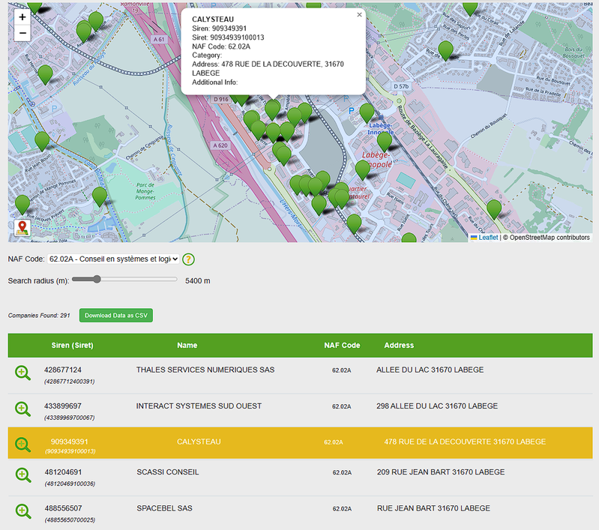Zoom in on the map
599x530 pixels.
pyautogui.click(x=22, y=17)
